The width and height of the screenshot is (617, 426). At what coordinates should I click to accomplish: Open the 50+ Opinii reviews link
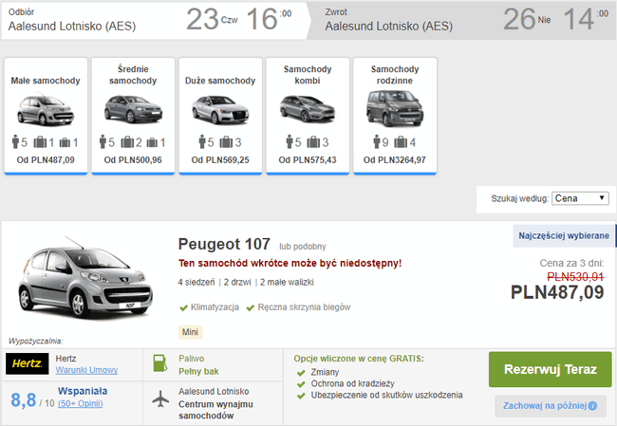pyautogui.click(x=81, y=403)
